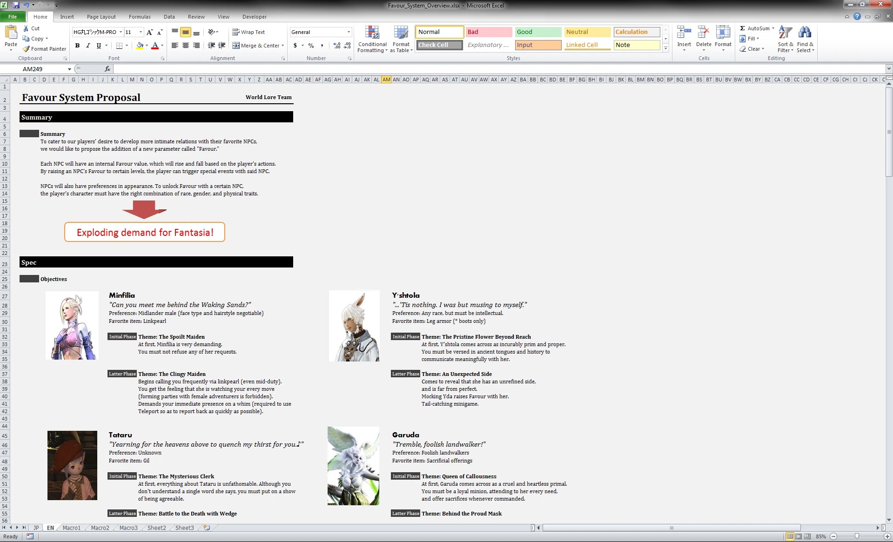Click the Increase Font Size icon
Image resolution: width=893 pixels, height=542 pixels.
(149, 32)
